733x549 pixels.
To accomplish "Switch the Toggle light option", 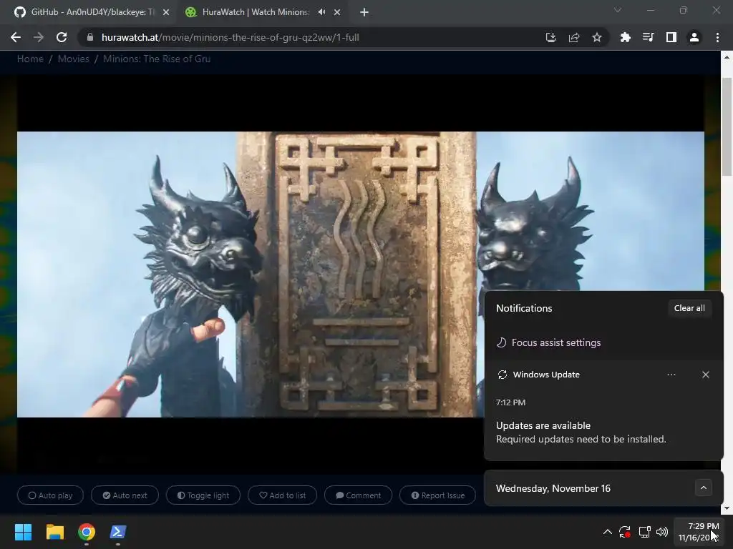I will tap(203, 495).
